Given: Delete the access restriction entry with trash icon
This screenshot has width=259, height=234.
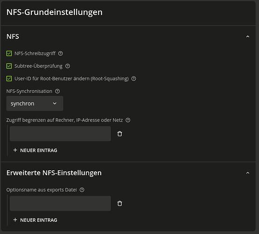Looking at the screenshot, I should [x=120, y=134].
